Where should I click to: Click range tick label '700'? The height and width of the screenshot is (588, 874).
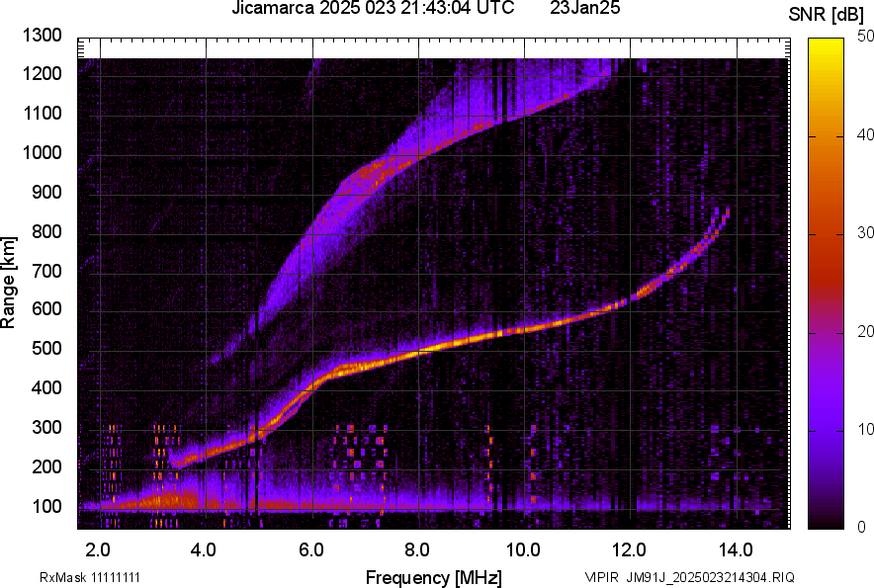coord(46,271)
